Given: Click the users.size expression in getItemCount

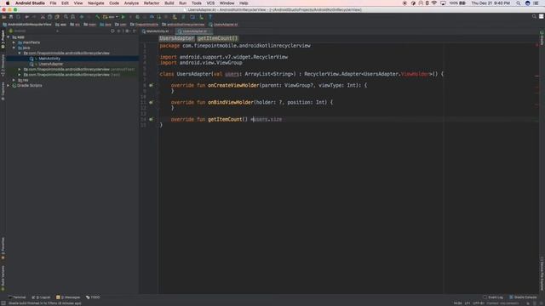Looking at the screenshot, I should (267, 119).
